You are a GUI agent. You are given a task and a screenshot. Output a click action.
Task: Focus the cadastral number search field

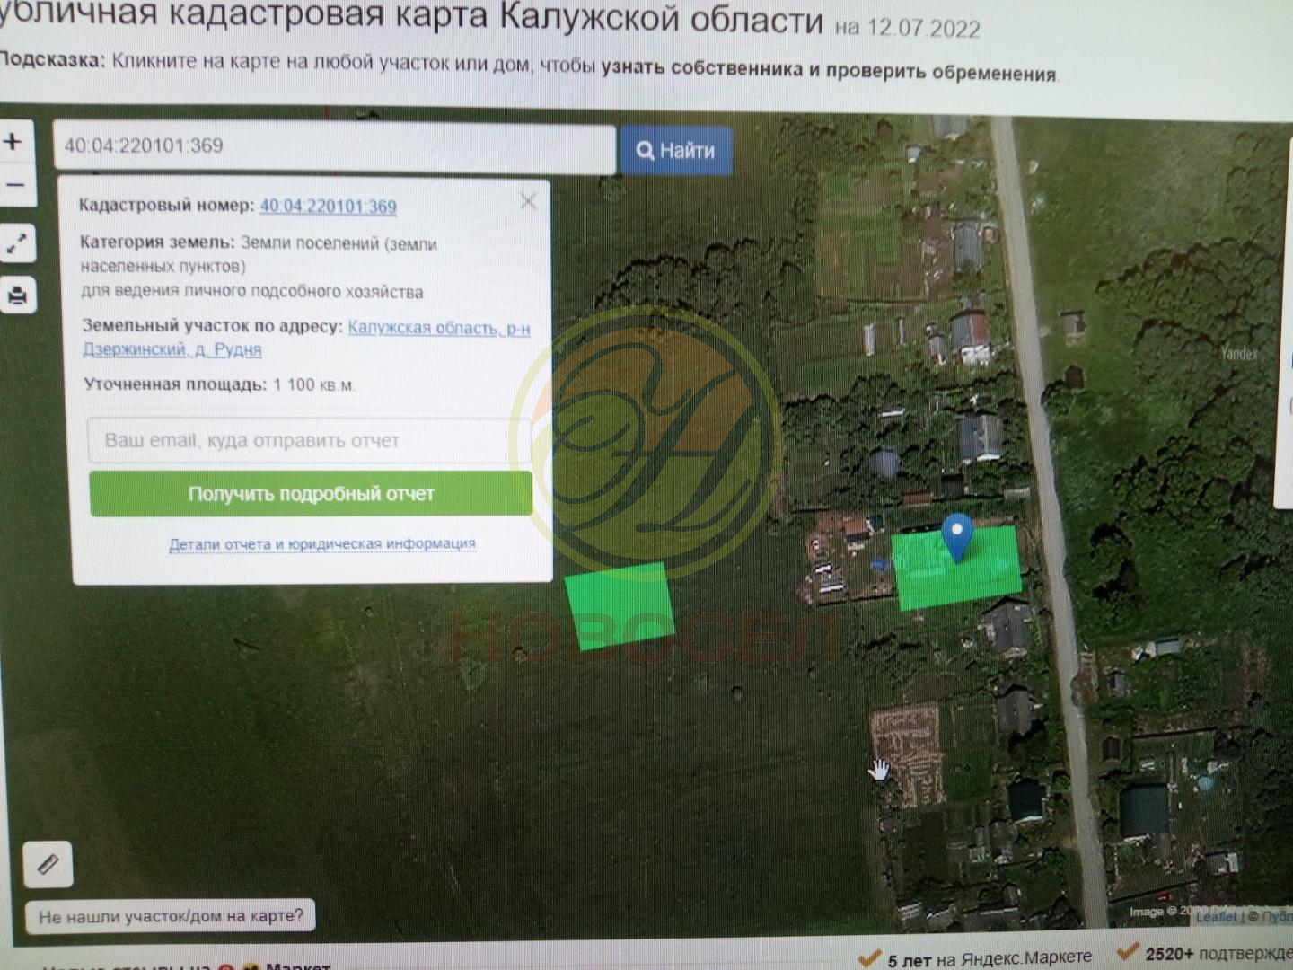click(x=334, y=146)
